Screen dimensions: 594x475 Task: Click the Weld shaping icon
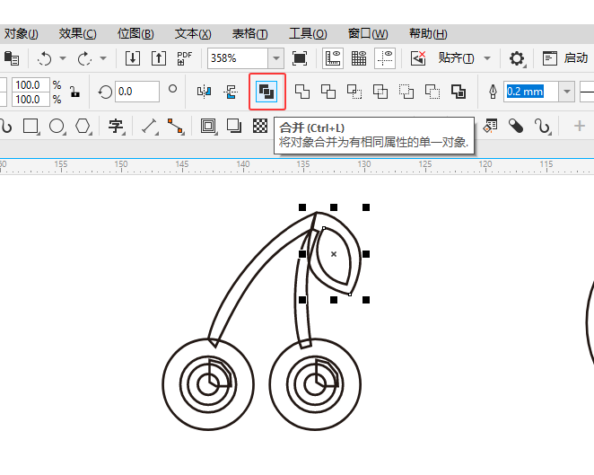(x=302, y=92)
